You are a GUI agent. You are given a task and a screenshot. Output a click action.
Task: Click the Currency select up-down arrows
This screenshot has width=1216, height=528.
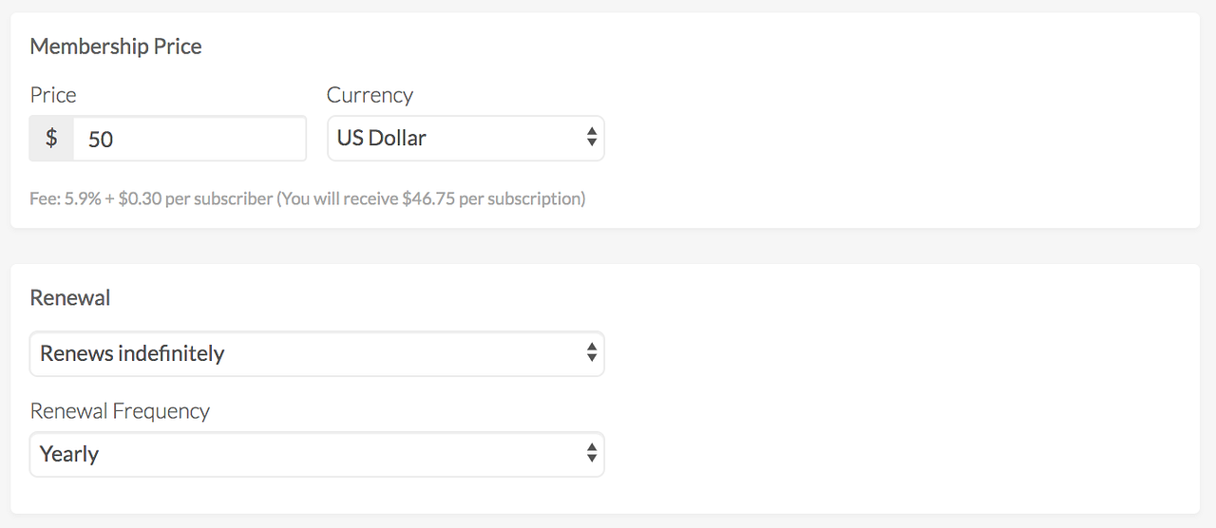click(x=591, y=139)
